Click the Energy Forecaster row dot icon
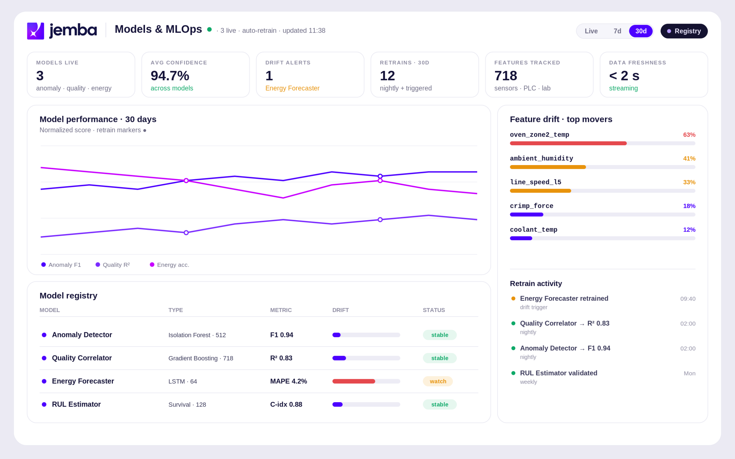The width and height of the screenshot is (735, 459). (x=44, y=381)
